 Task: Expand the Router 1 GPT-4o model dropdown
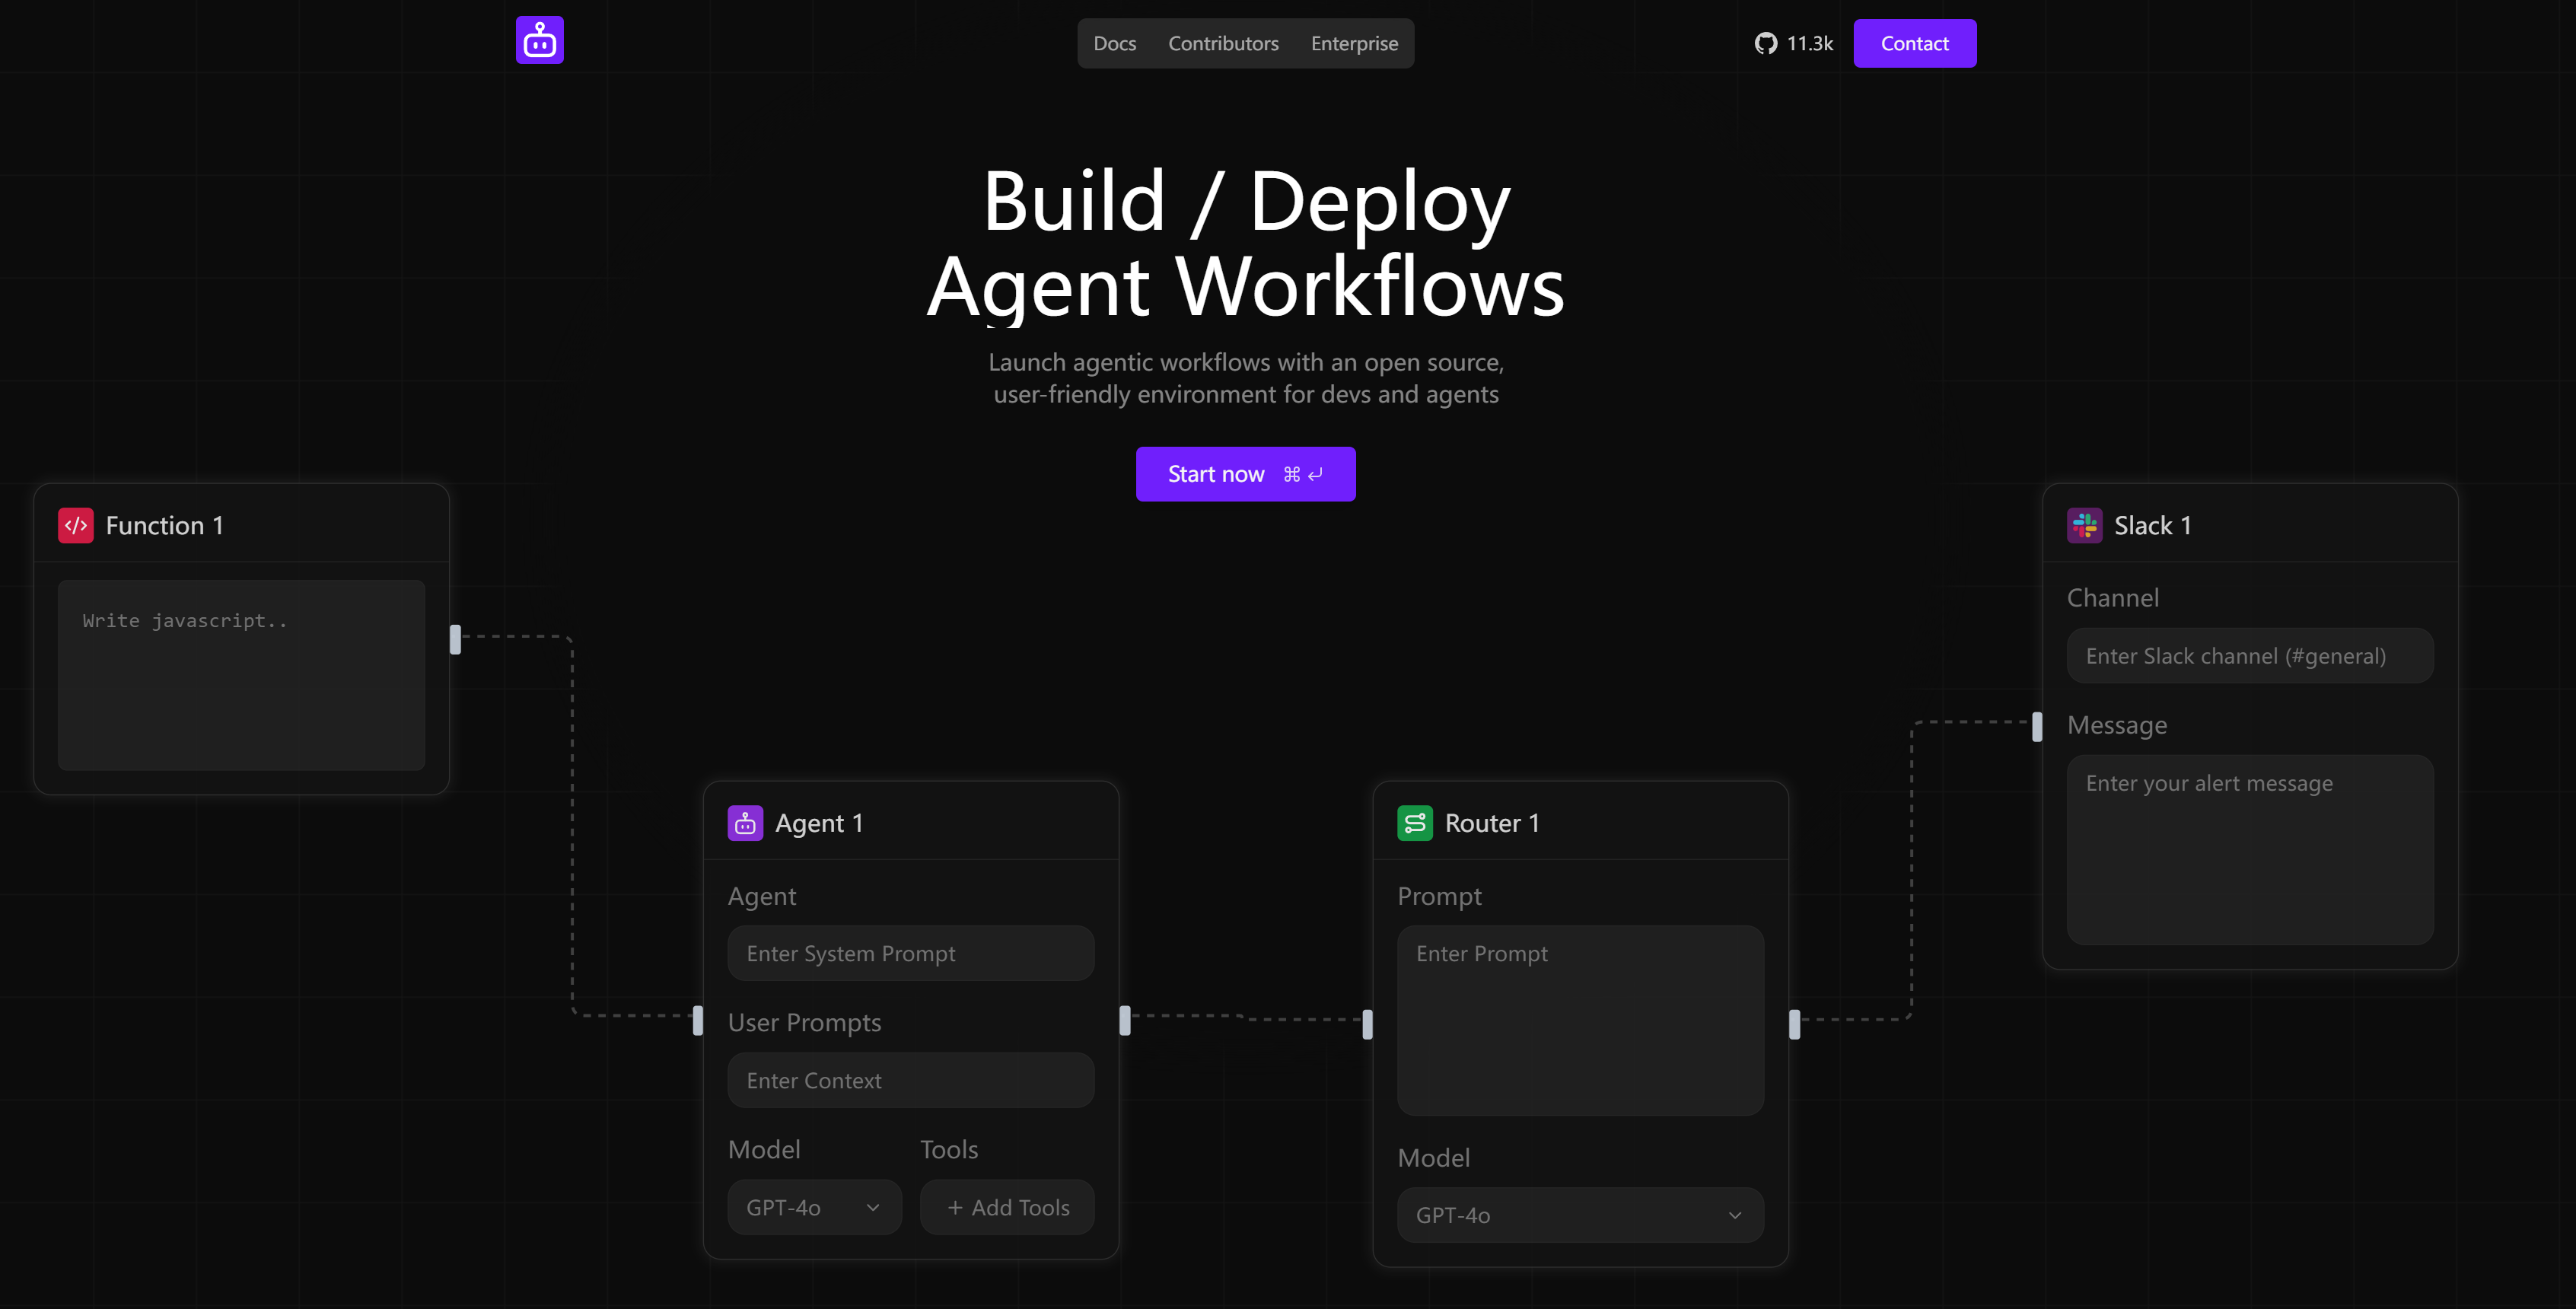click(x=1579, y=1215)
